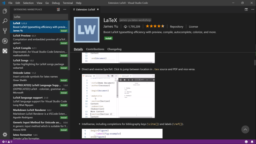Open the Search view in activity bar

point(5,21)
